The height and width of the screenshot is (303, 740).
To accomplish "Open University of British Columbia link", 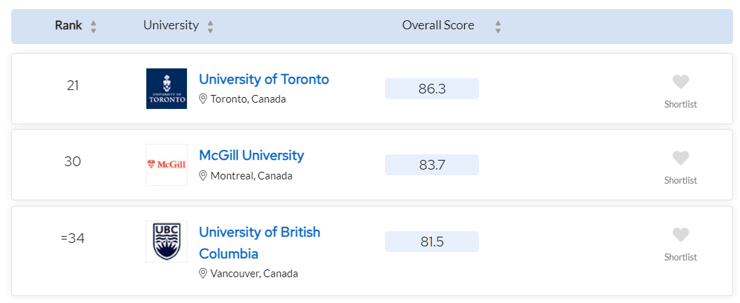I will coord(260,243).
